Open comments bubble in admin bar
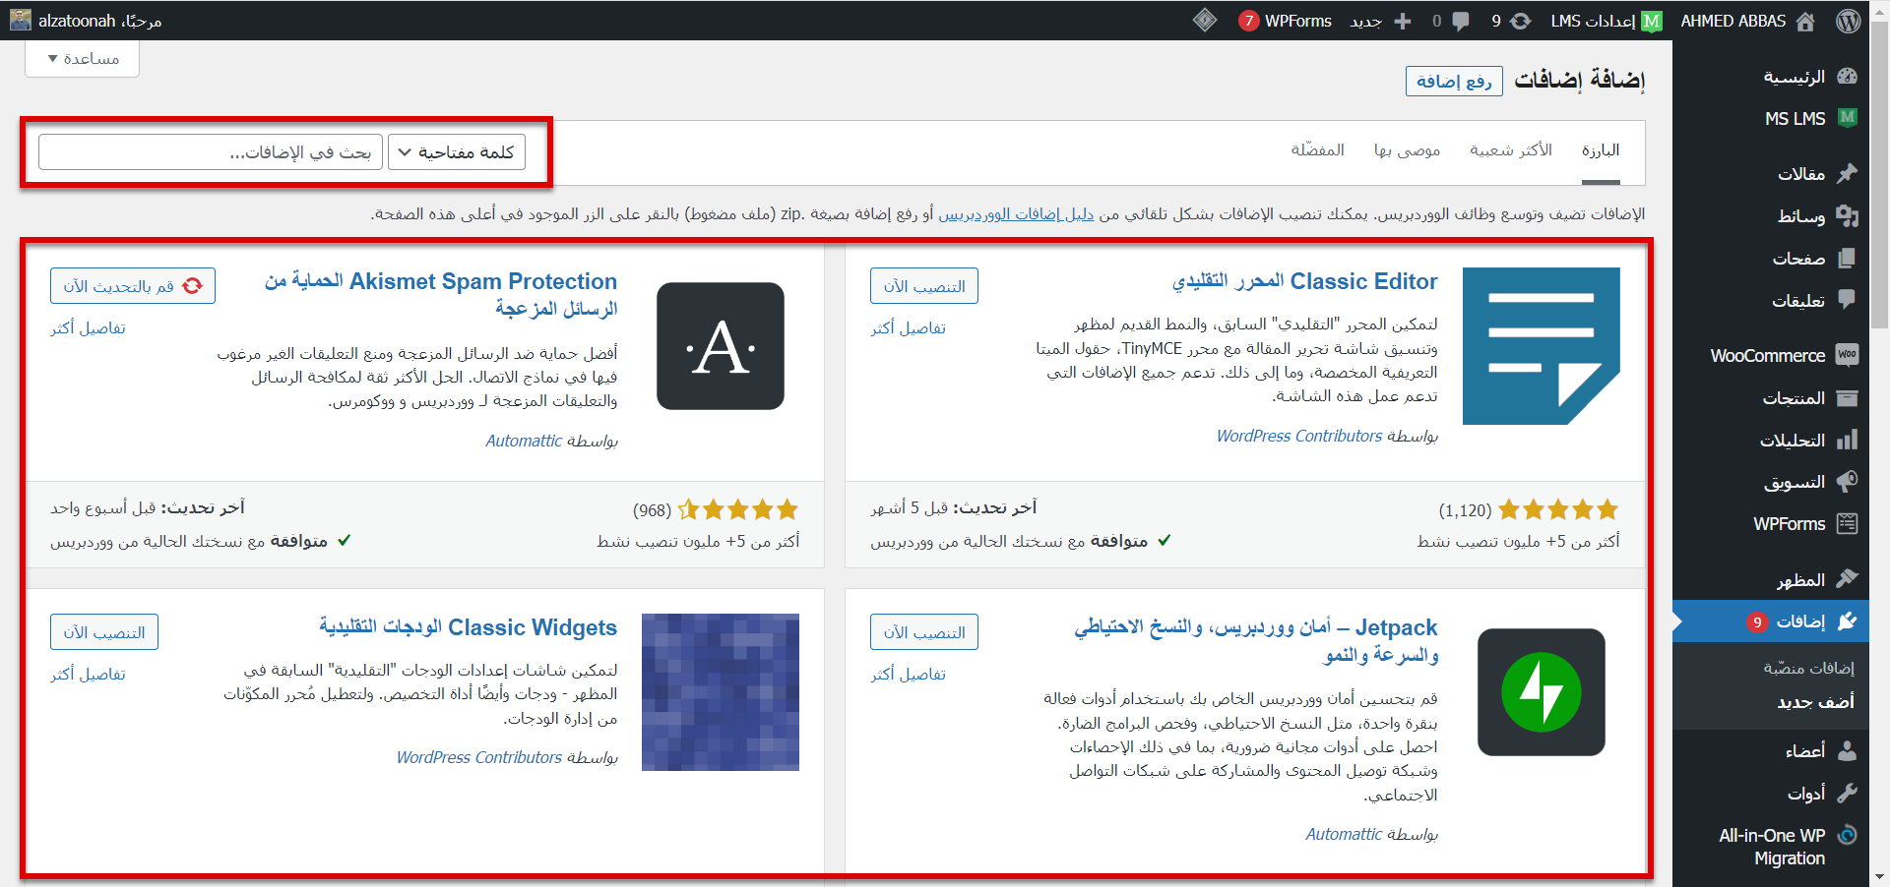Image resolution: width=1890 pixels, height=887 pixels. point(1451,21)
